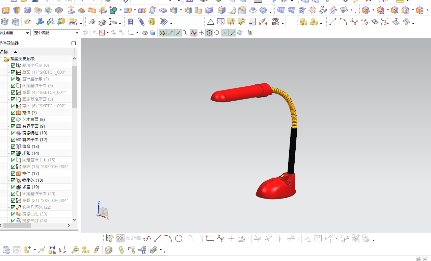The image size is (431, 261).
Task: Select the Extrude feature tool
Action: coord(6,10)
